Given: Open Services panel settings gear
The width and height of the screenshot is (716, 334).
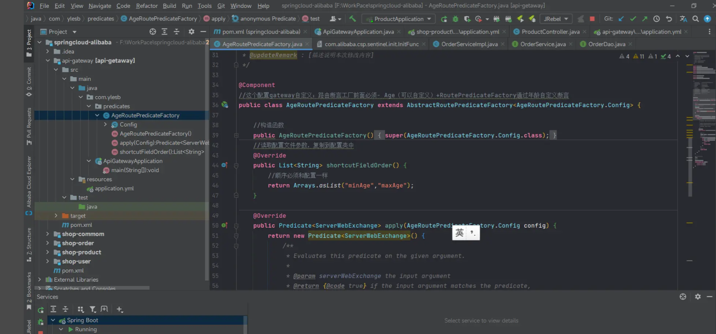Looking at the screenshot, I should click(x=698, y=297).
